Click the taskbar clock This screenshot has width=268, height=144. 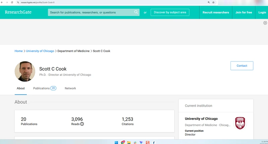pyautogui.click(x=264, y=142)
